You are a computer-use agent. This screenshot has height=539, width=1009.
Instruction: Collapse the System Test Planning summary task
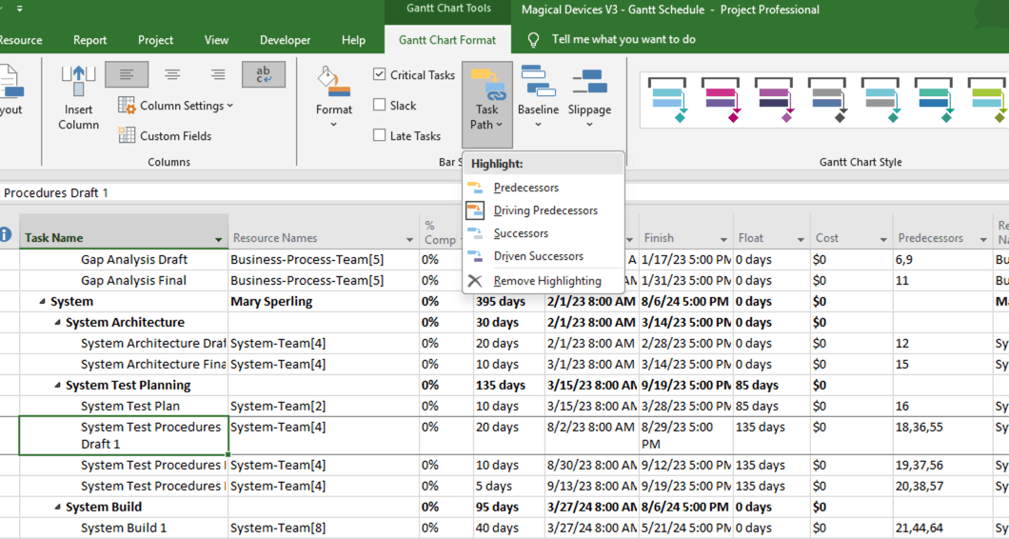[x=58, y=386]
